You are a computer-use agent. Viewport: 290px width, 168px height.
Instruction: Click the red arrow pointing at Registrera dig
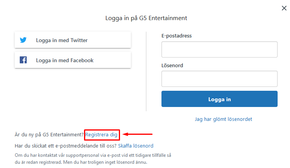coord(137,134)
